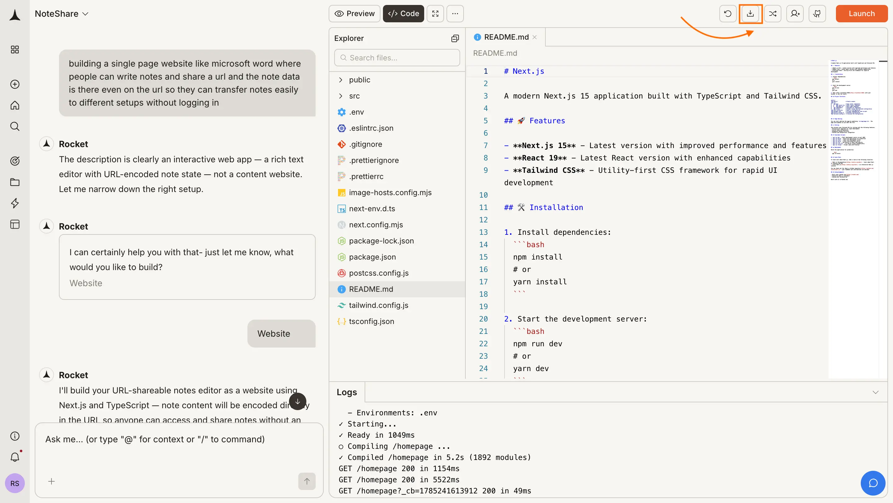Click the shuffle arrows icon
Screen dimensions: 893x503
(x=773, y=14)
